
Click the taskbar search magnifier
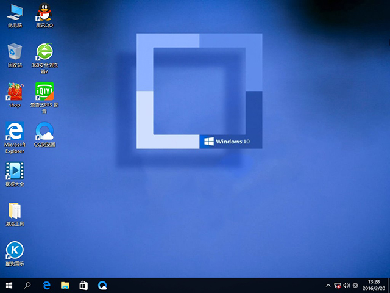click(x=27, y=285)
